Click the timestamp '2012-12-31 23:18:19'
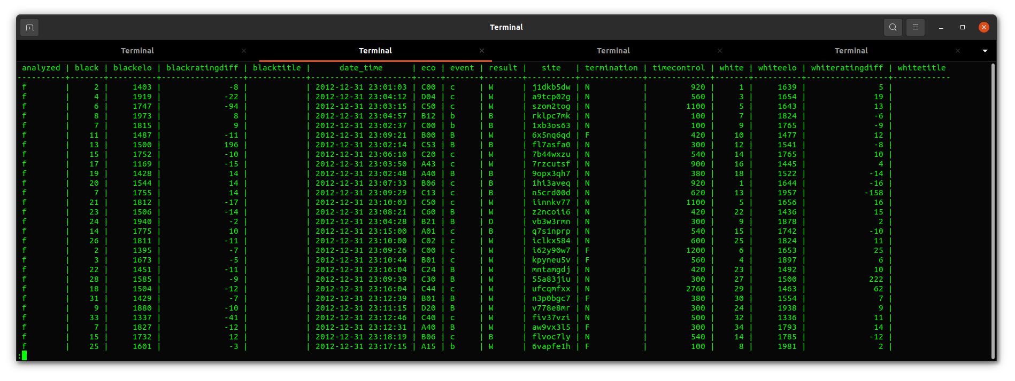 [x=361, y=337]
